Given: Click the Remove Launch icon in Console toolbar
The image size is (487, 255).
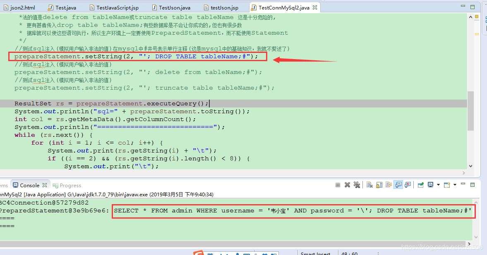Looking at the screenshot, I should coord(347,185).
